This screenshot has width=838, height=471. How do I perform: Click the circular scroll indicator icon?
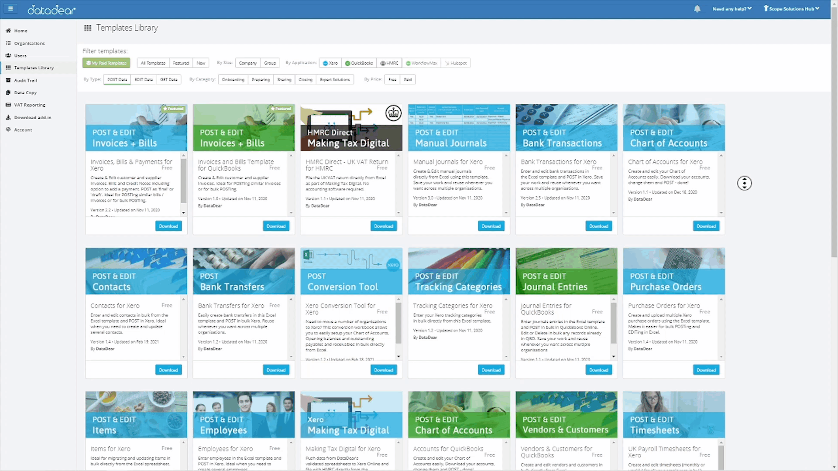click(744, 183)
